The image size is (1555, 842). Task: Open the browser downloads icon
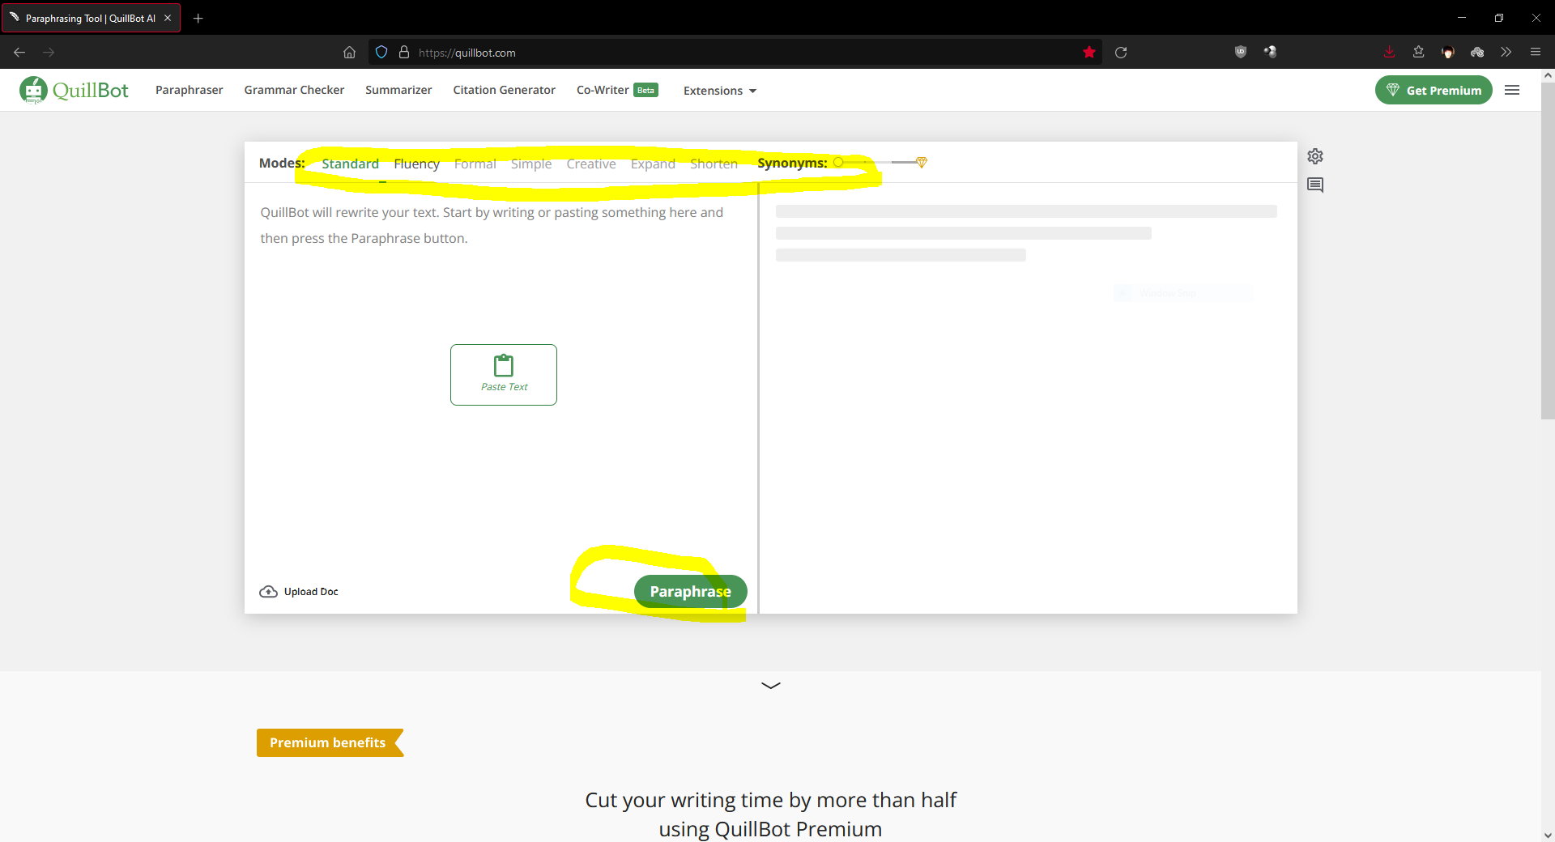click(1388, 52)
